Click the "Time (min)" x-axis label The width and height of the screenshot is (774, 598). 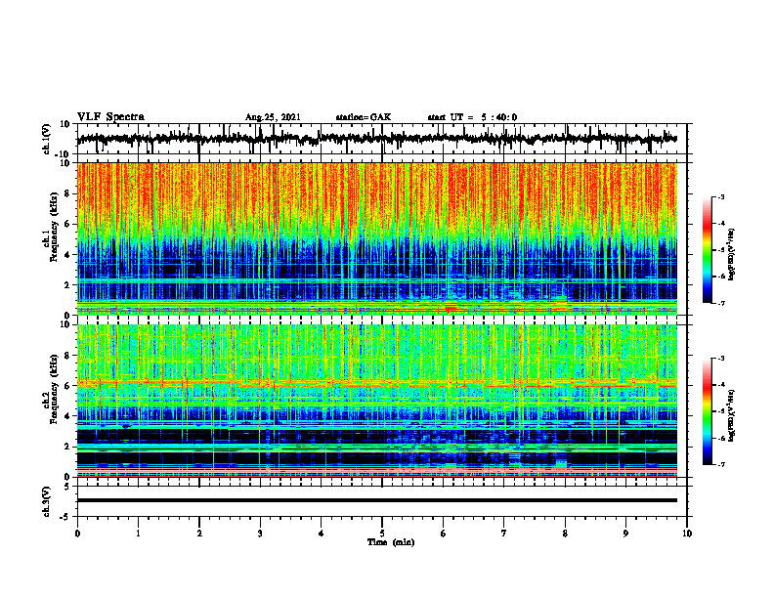pyautogui.click(x=391, y=542)
